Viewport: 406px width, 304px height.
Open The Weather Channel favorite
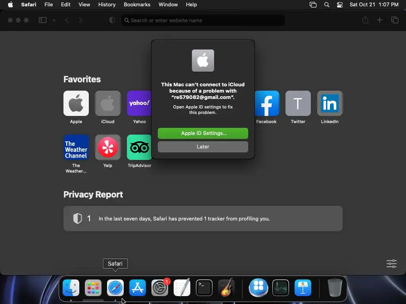[76, 147]
